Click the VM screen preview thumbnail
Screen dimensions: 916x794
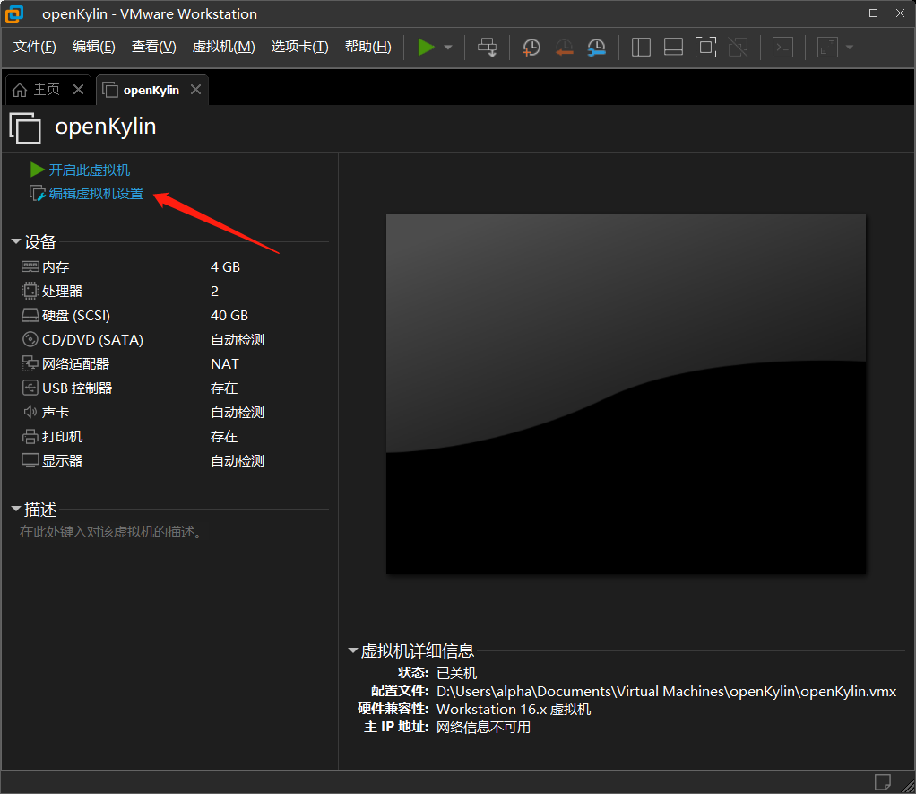pos(626,394)
